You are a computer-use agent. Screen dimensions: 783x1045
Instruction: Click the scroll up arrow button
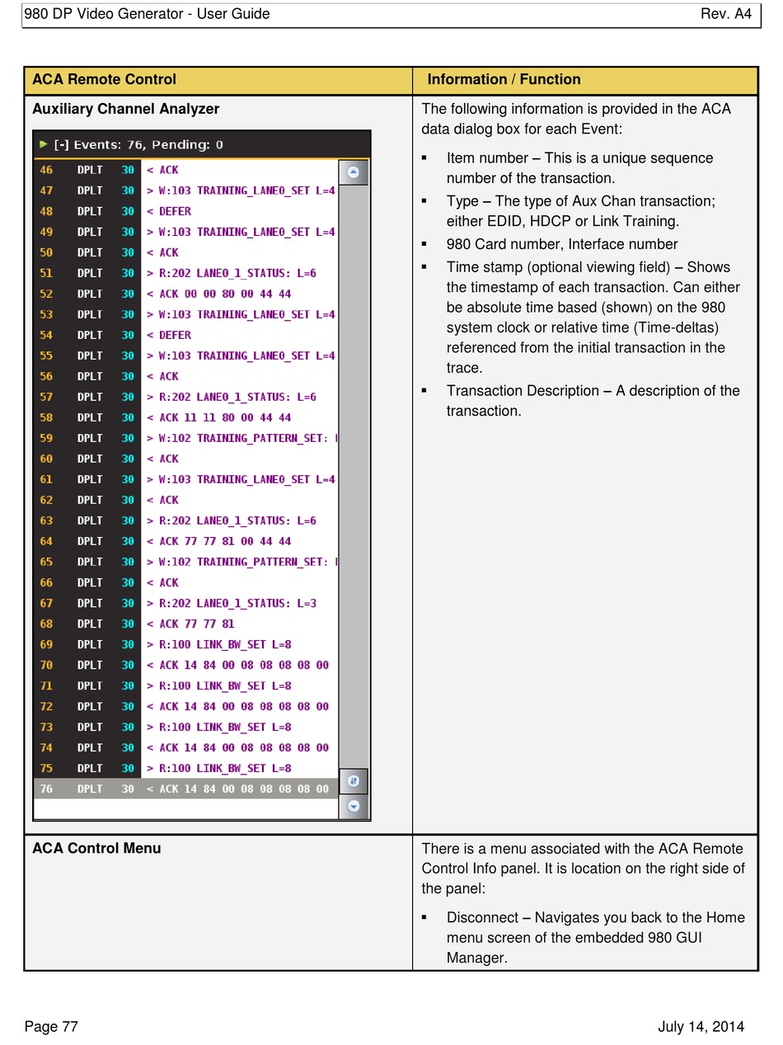[354, 172]
